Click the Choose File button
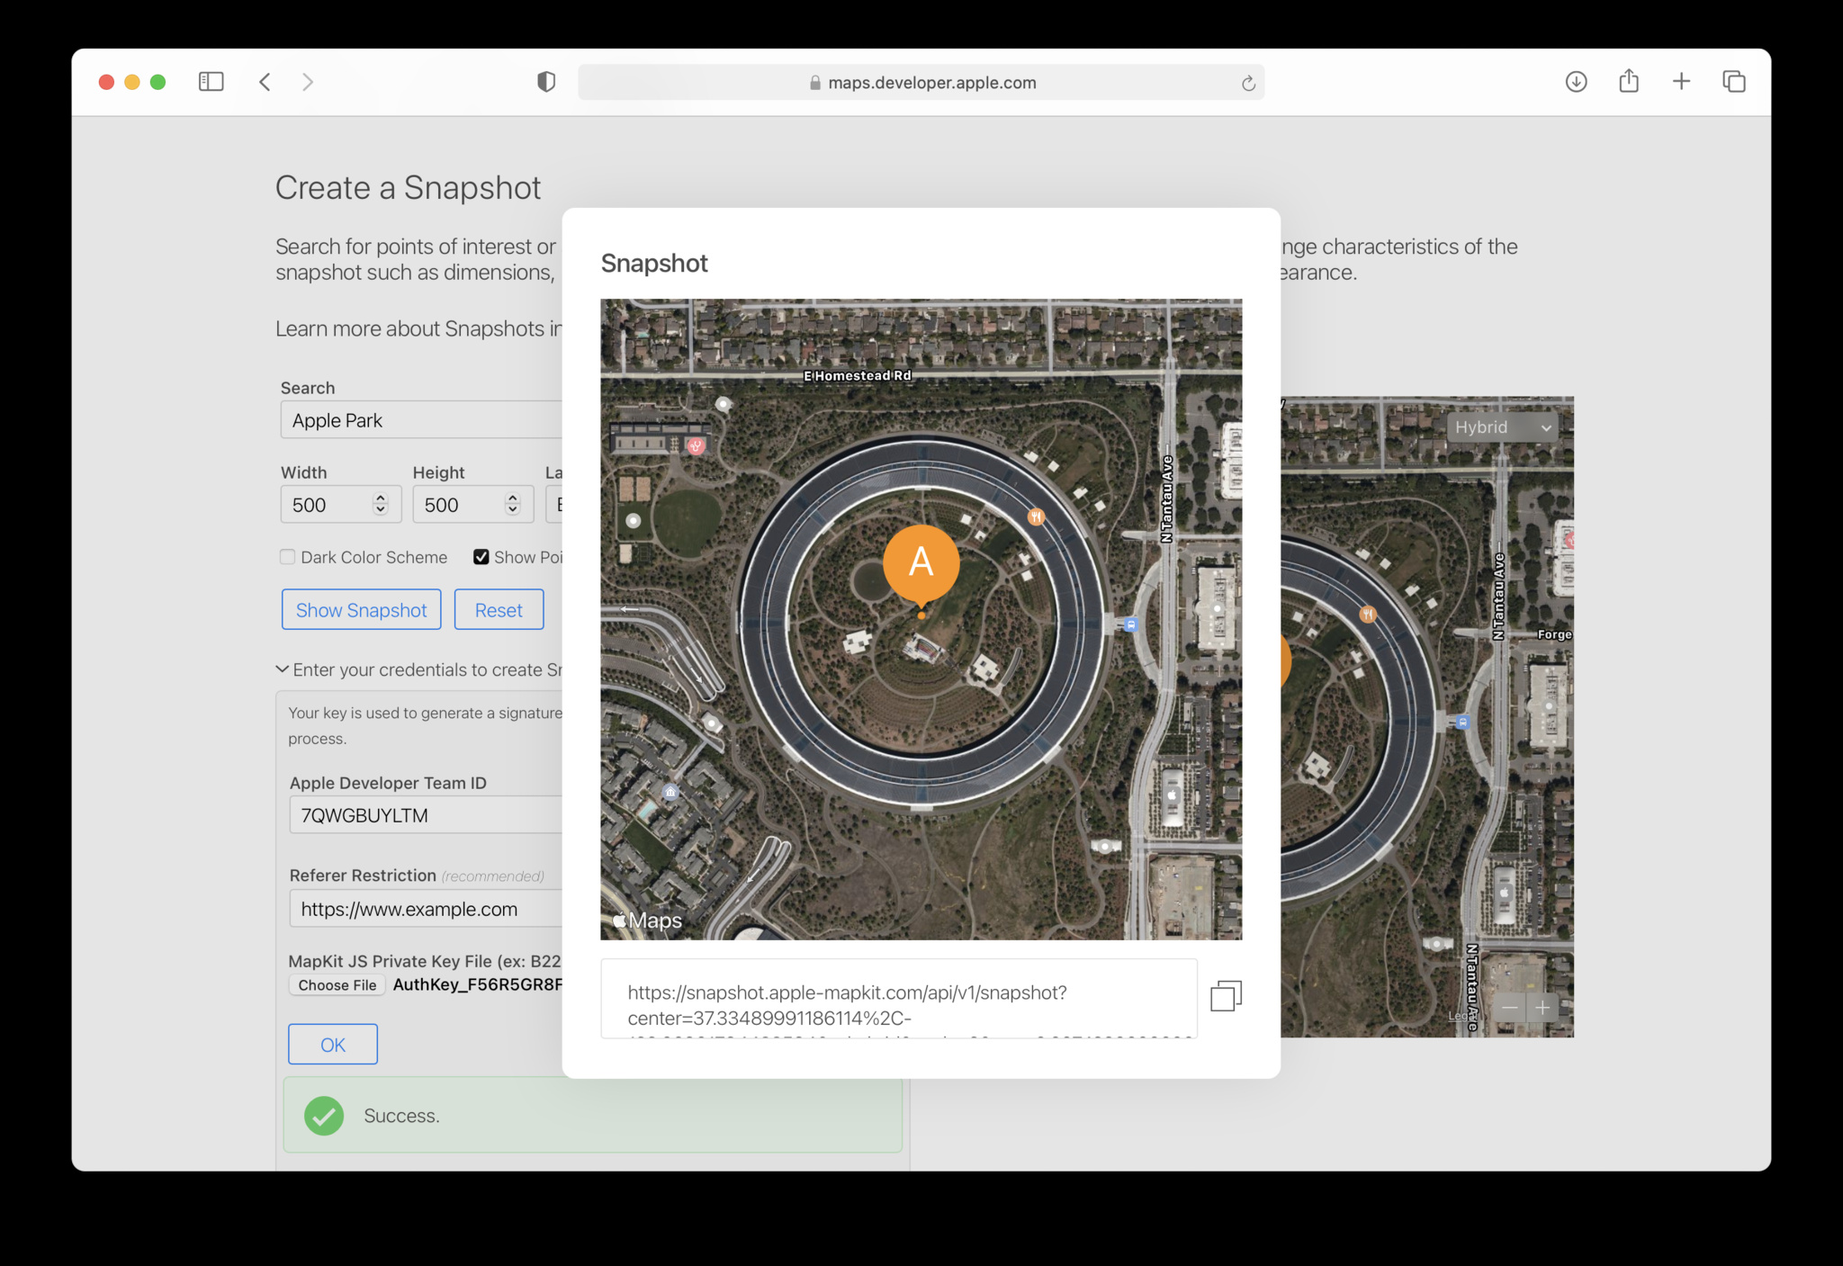 [x=337, y=985]
